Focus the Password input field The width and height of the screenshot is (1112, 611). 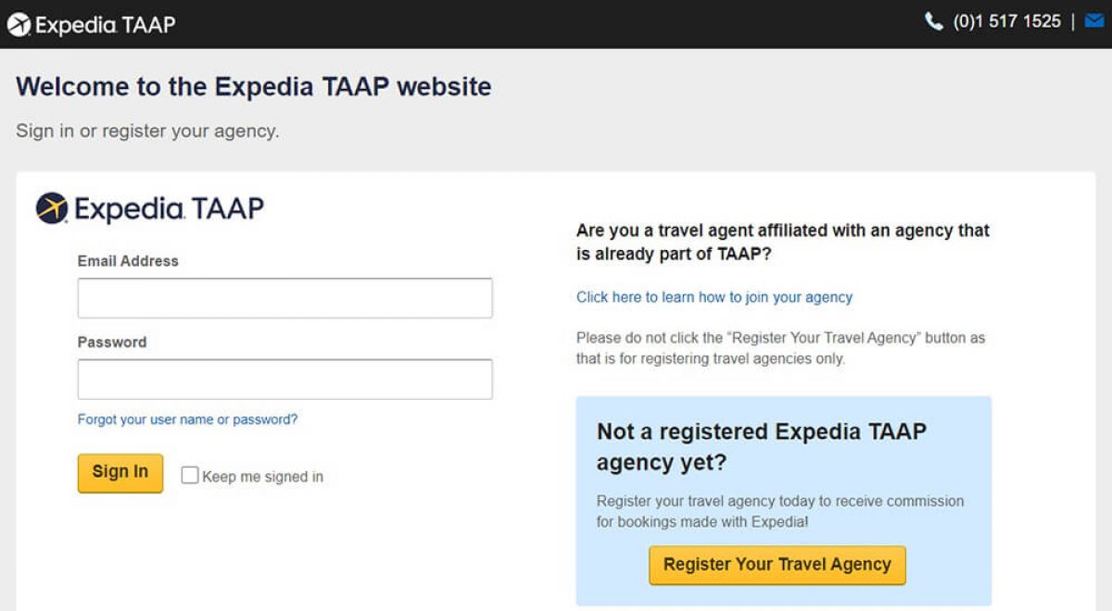pyautogui.click(x=284, y=380)
